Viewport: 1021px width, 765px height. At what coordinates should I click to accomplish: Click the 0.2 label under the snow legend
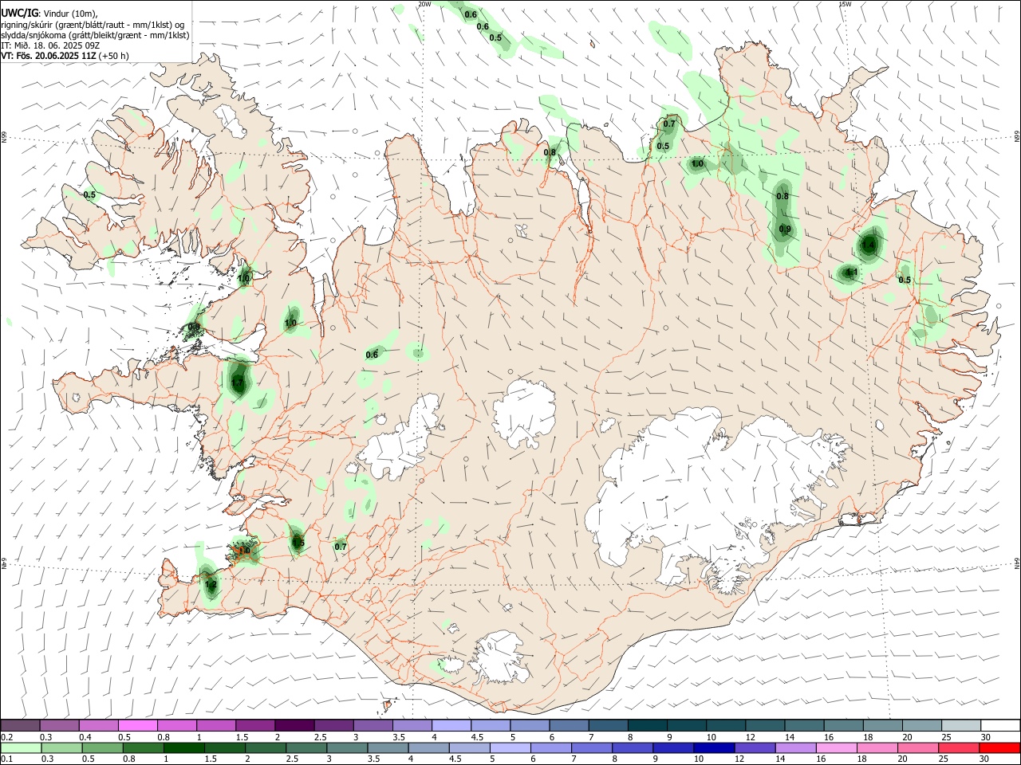coord(6,737)
